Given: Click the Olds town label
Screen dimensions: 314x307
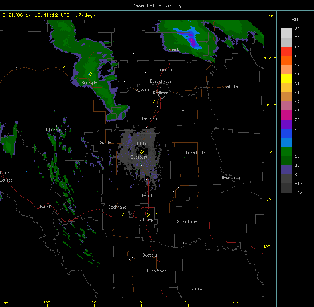Looking at the screenshot, I should (x=141, y=144).
